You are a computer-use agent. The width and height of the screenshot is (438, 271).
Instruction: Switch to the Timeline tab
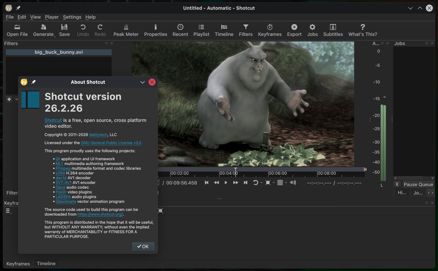(x=46, y=263)
